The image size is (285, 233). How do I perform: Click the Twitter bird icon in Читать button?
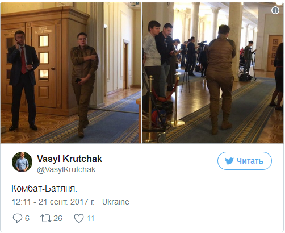pyautogui.click(x=229, y=161)
